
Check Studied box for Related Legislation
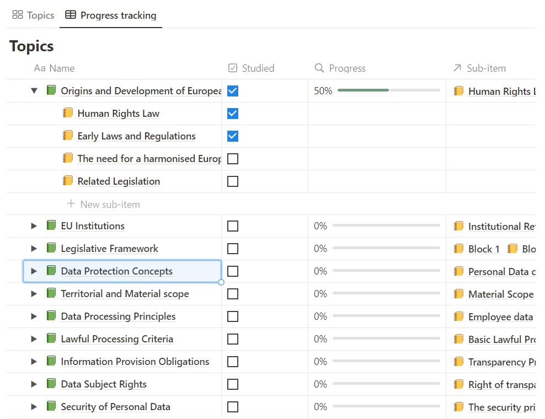[x=233, y=181]
